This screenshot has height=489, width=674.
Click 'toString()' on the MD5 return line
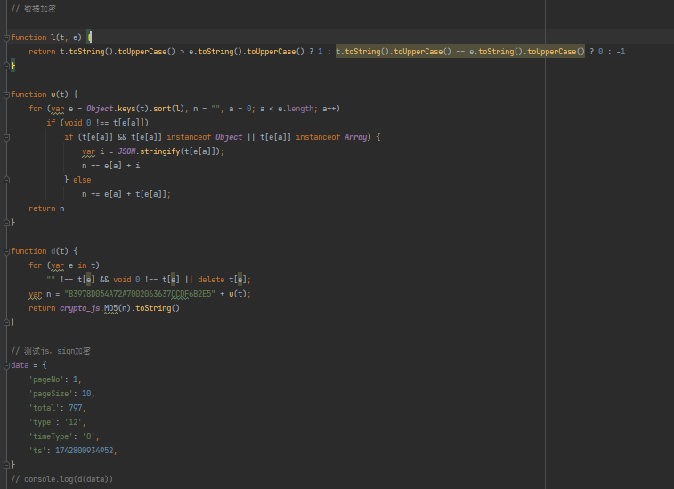coord(158,308)
